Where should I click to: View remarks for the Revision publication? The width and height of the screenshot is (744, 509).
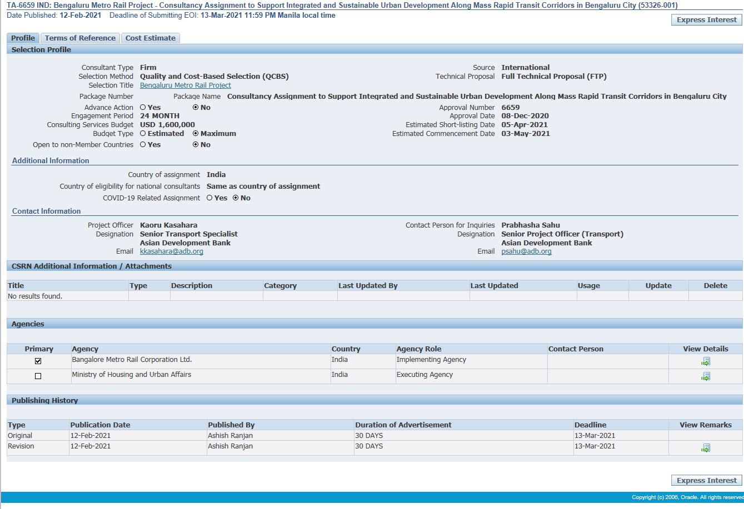705,448
